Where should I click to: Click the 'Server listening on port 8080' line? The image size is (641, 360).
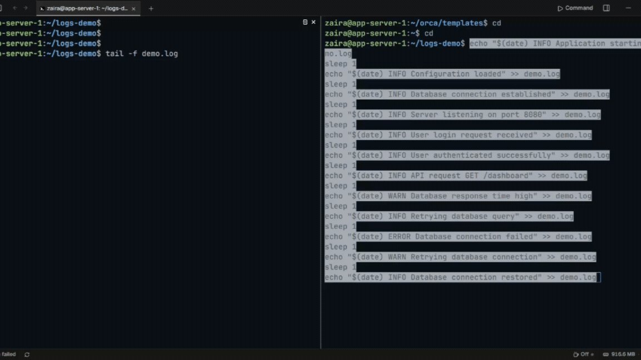tap(463, 114)
